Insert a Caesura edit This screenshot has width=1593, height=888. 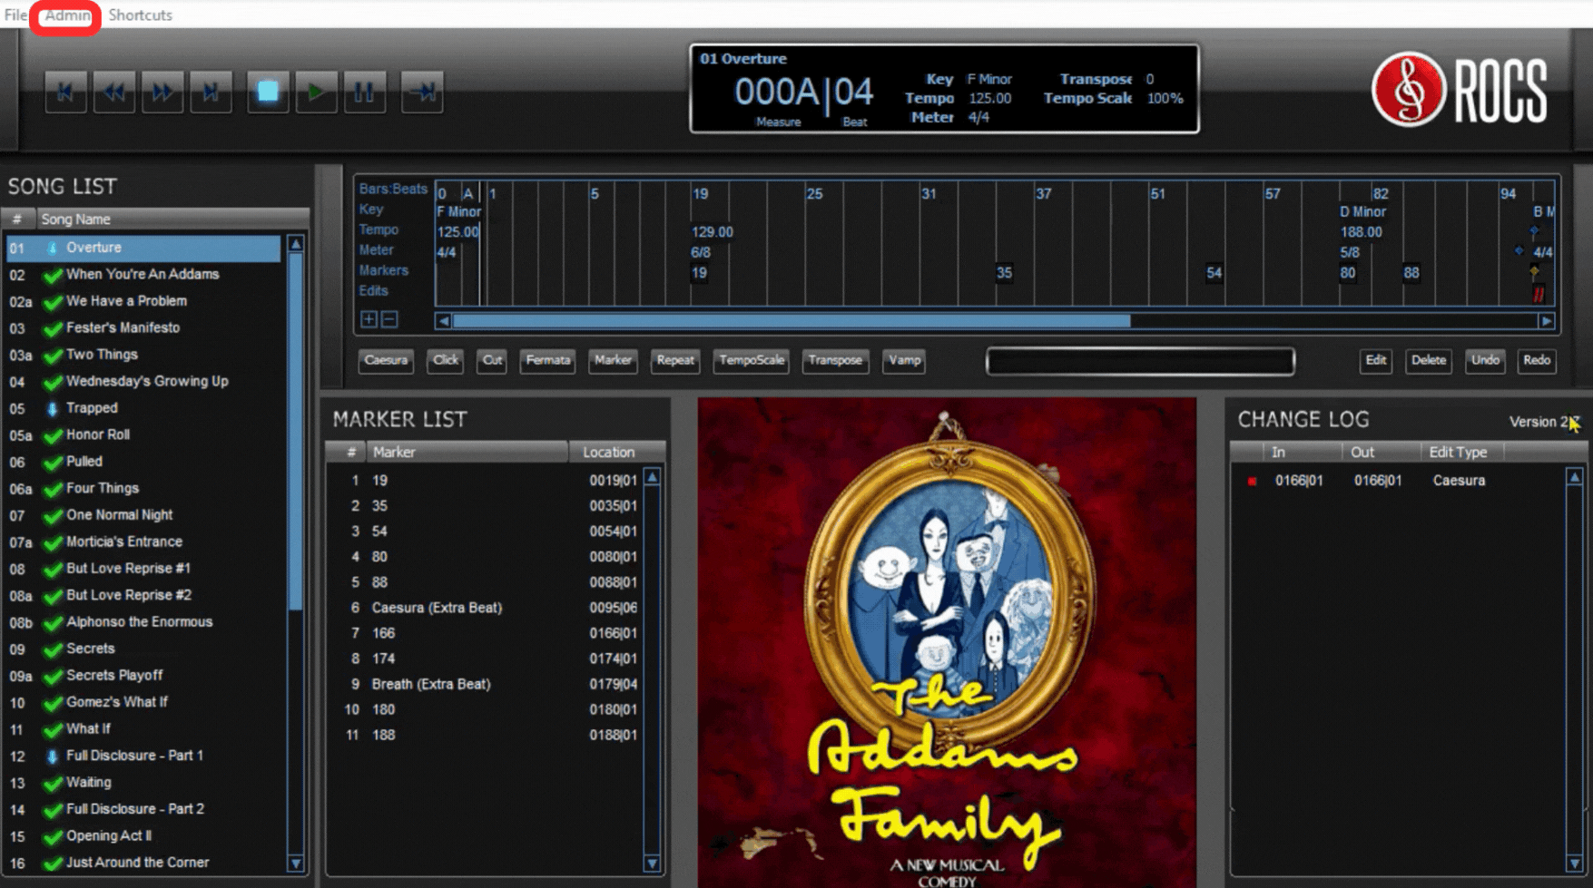pos(386,360)
